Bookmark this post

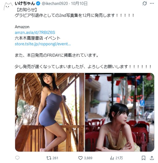click(143, 158)
